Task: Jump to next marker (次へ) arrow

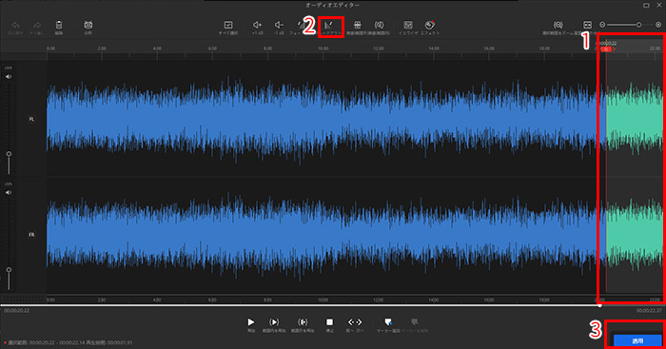Action: pyautogui.click(x=360, y=322)
